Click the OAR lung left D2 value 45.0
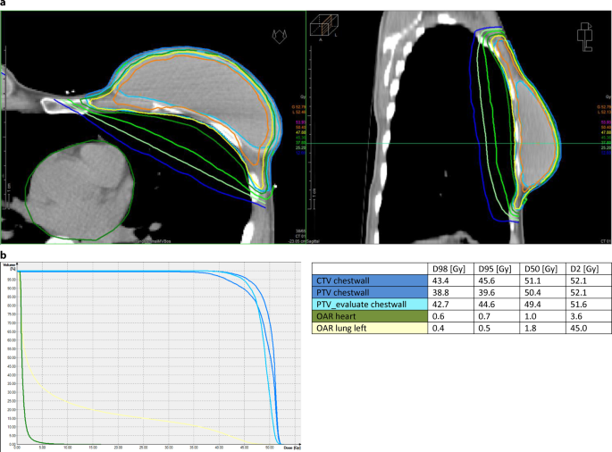 [578, 328]
